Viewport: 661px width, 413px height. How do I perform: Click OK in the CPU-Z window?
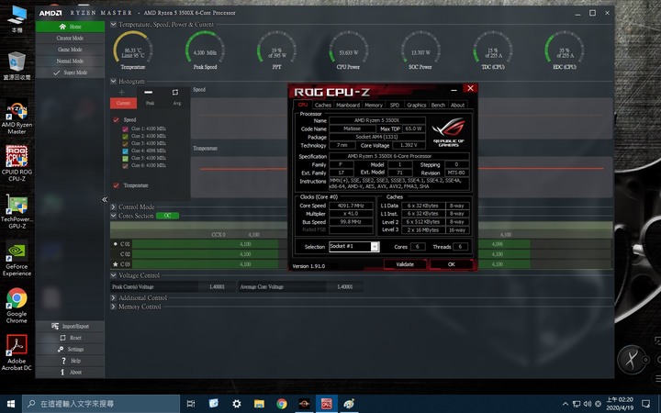(x=451, y=264)
